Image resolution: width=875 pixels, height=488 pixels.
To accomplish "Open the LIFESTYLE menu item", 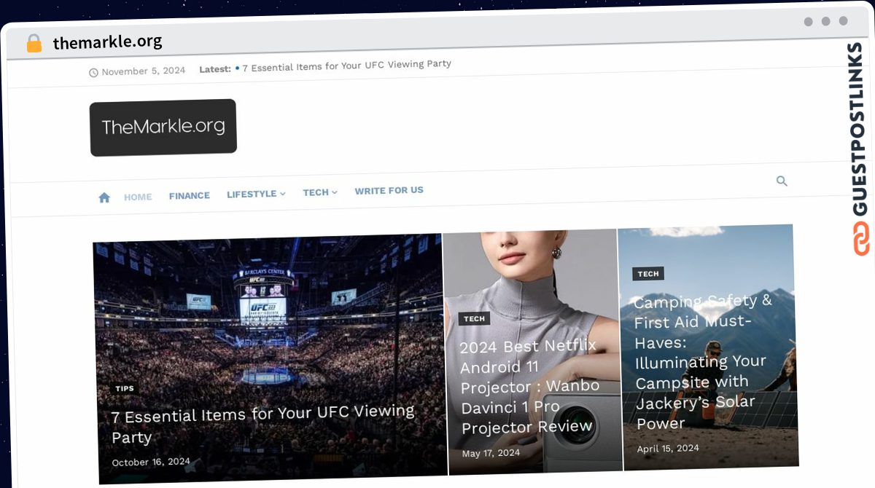I will [252, 194].
